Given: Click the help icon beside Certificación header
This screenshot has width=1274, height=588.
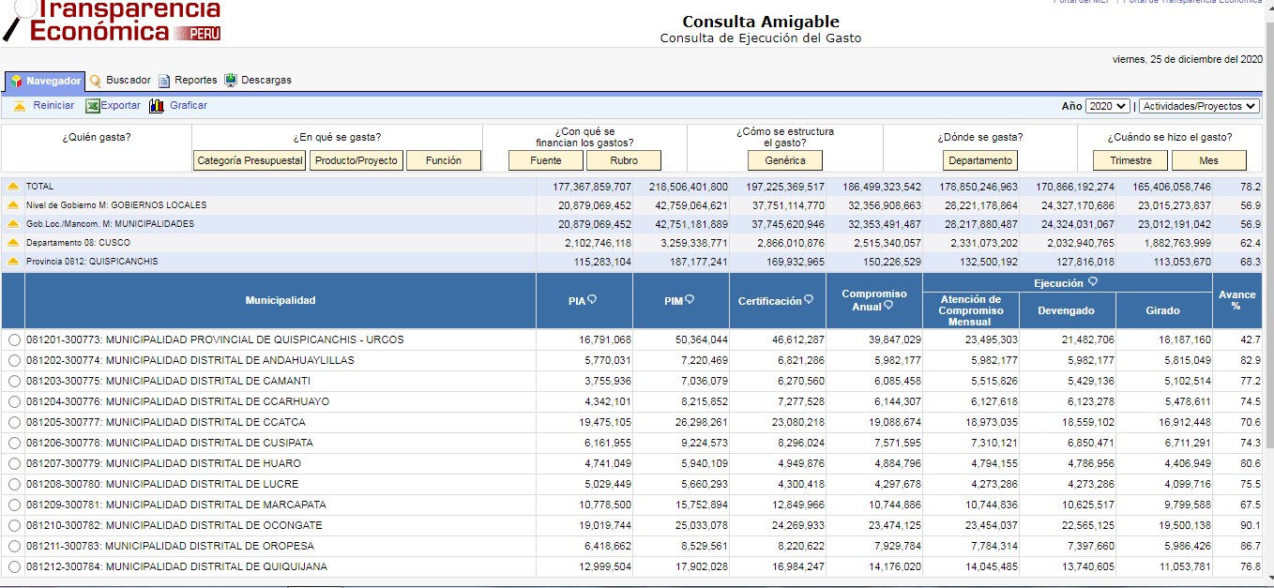Looking at the screenshot, I should [809, 300].
